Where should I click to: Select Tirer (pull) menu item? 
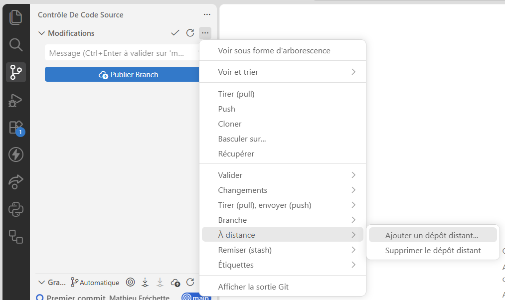[x=283, y=94]
